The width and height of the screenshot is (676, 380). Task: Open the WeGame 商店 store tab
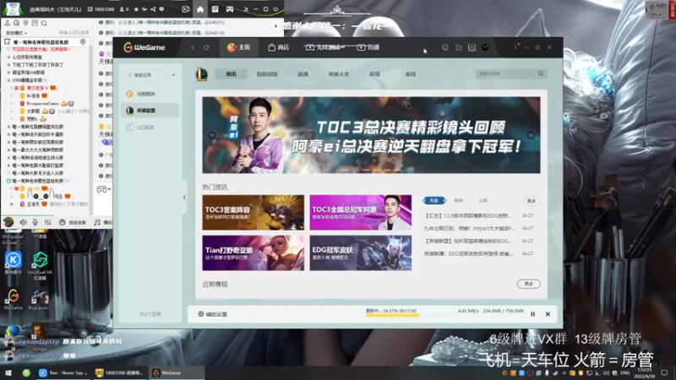point(279,47)
